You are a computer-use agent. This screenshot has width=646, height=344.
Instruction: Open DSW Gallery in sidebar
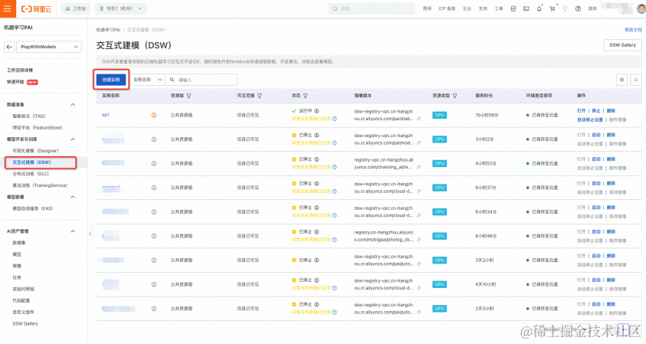pos(25,324)
